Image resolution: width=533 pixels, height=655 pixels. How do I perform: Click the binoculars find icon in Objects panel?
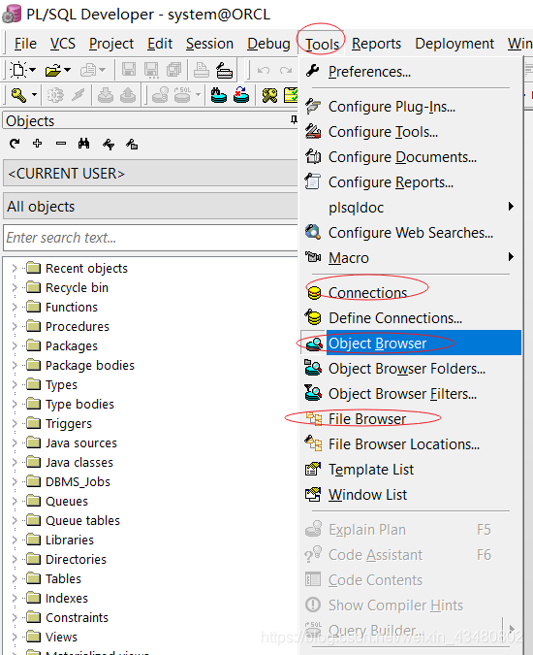click(84, 144)
